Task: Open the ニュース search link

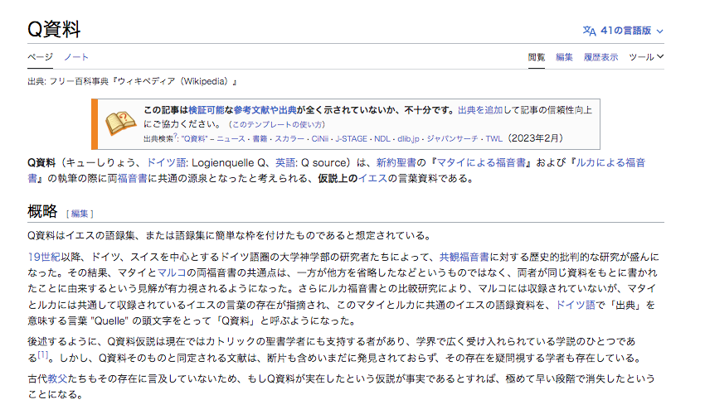Action: [x=231, y=139]
